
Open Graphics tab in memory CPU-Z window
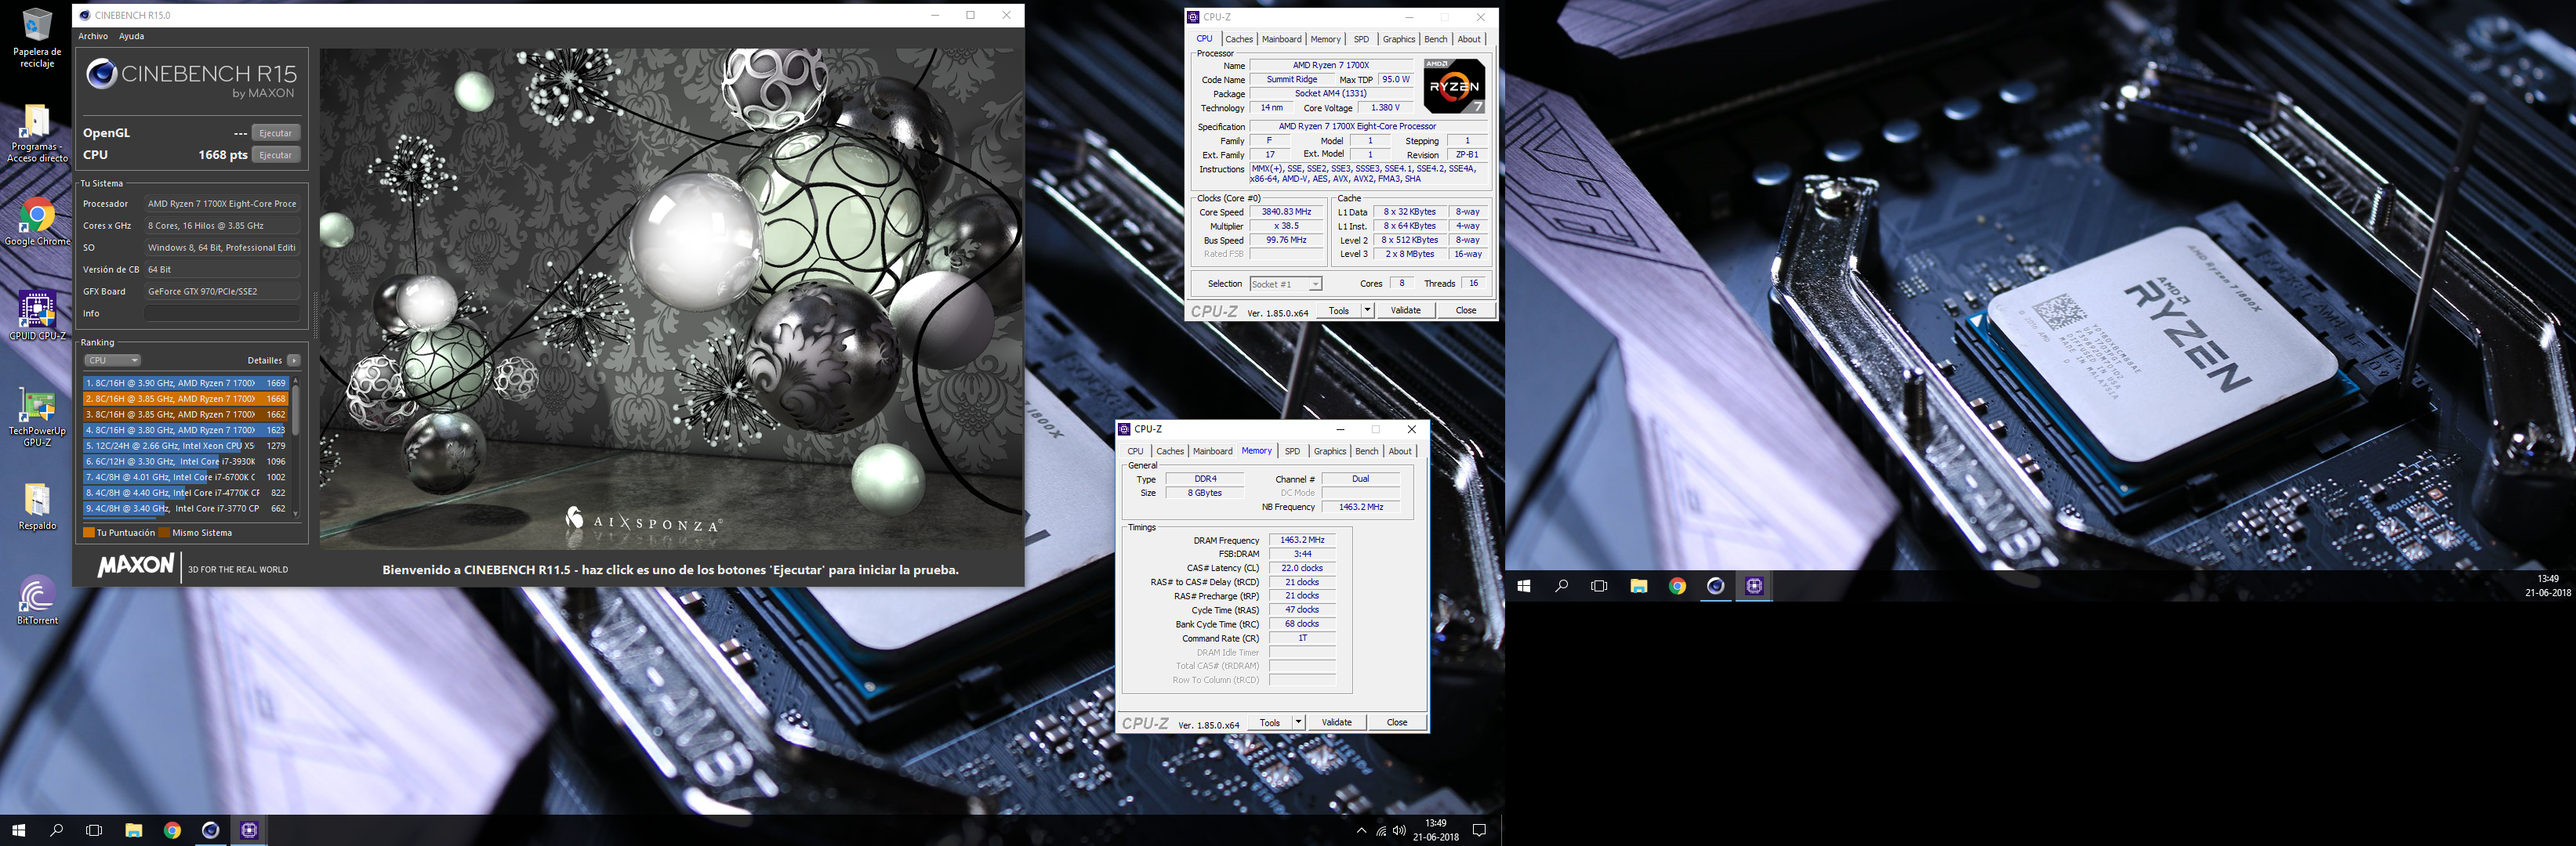pos(1329,451)
